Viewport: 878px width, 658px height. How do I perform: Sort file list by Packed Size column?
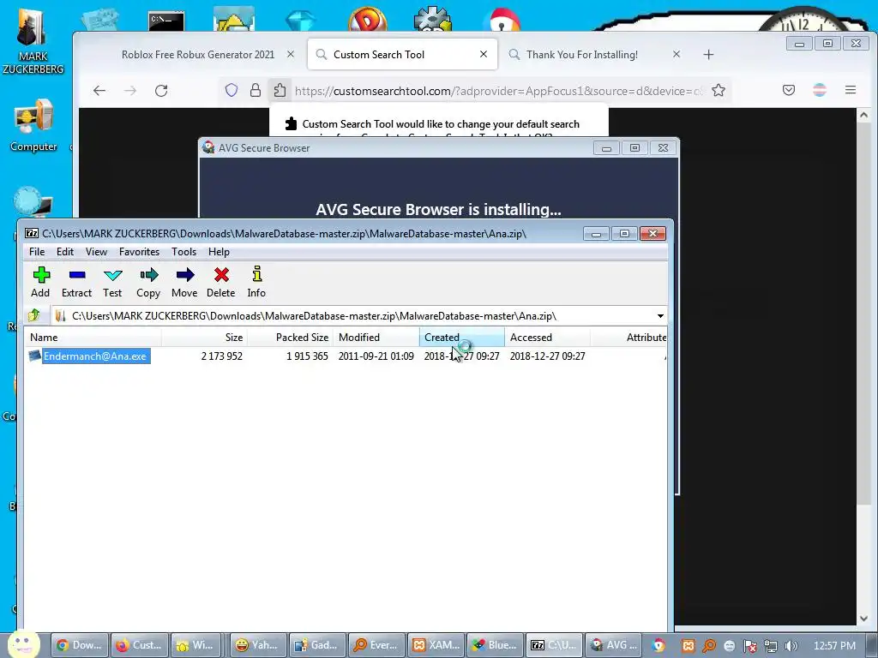point(290,338)
